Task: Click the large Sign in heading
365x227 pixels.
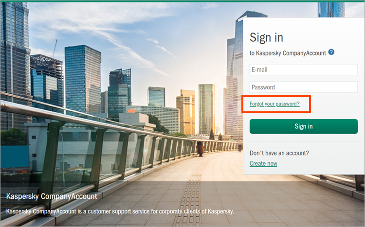Action: 266,37
